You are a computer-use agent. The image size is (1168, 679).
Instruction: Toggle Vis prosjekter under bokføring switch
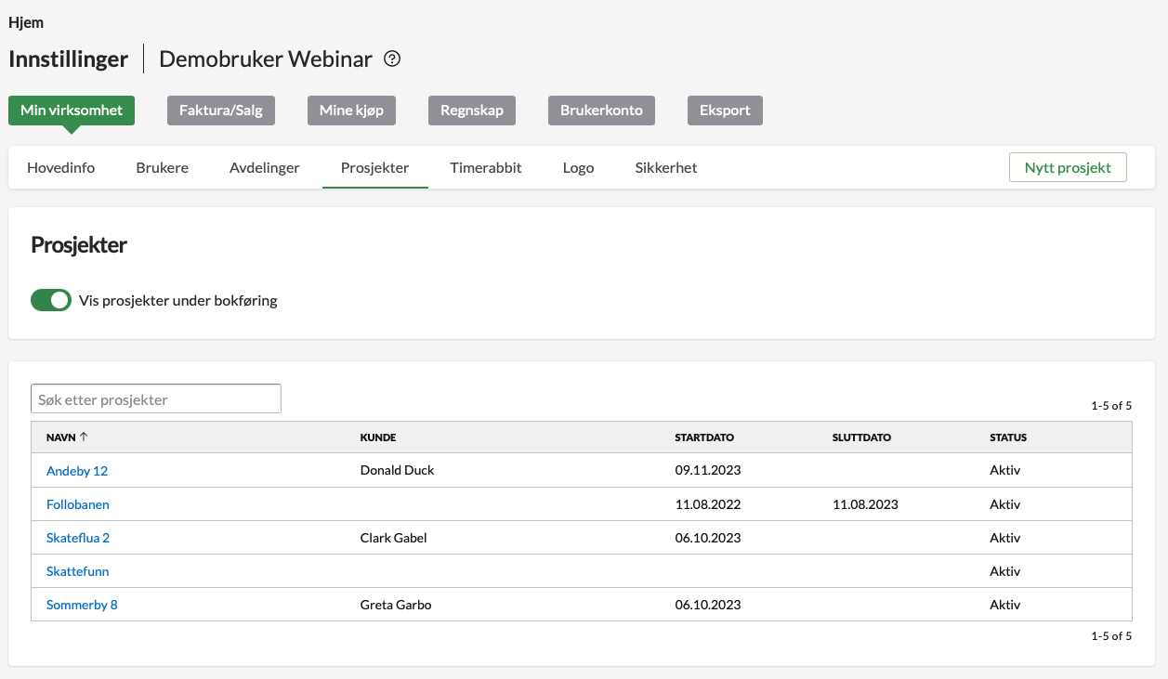(51, 300)
